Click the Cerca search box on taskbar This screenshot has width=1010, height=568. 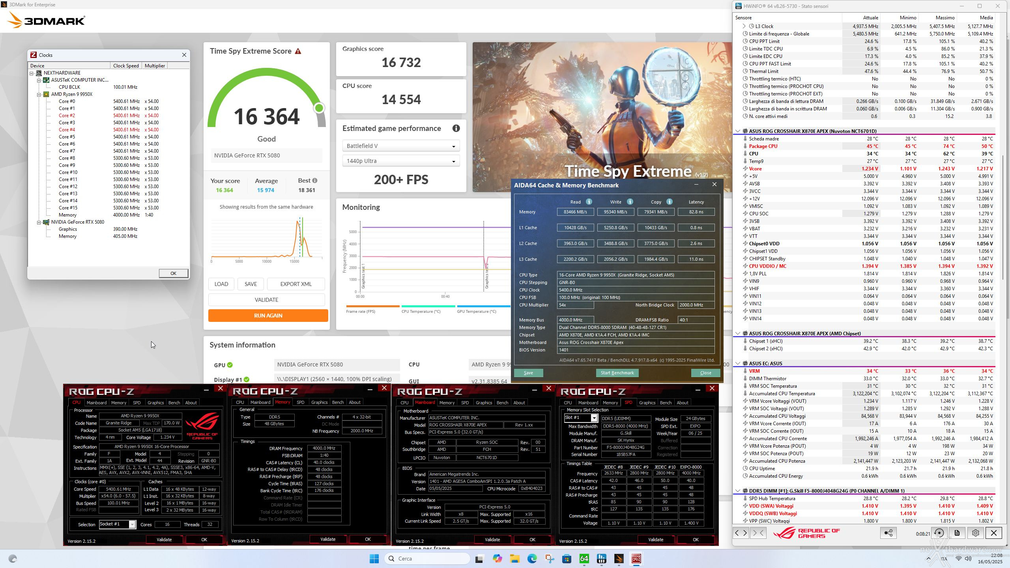[427, 559]
